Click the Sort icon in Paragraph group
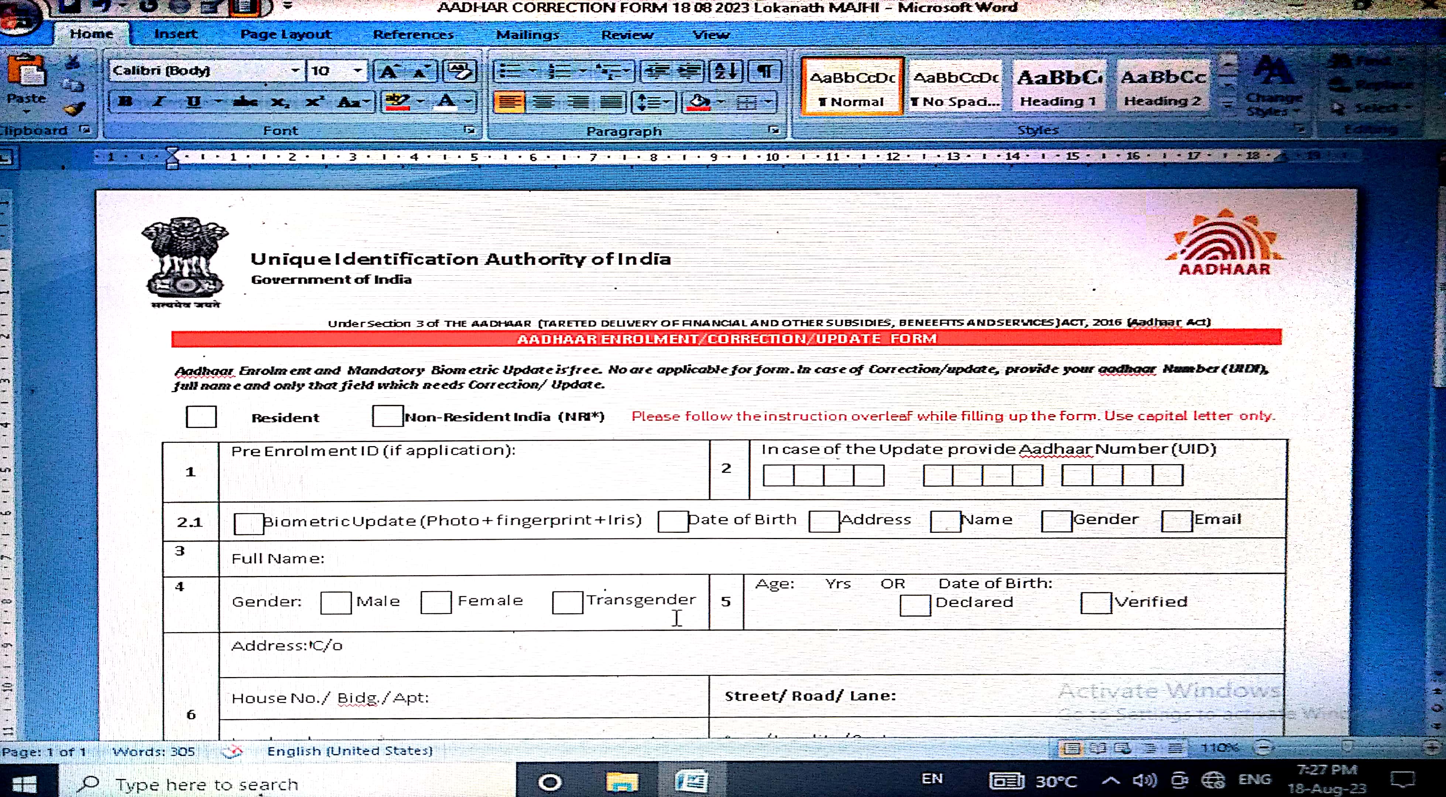This screenshot has width=1446, height=797. [726, 71]
